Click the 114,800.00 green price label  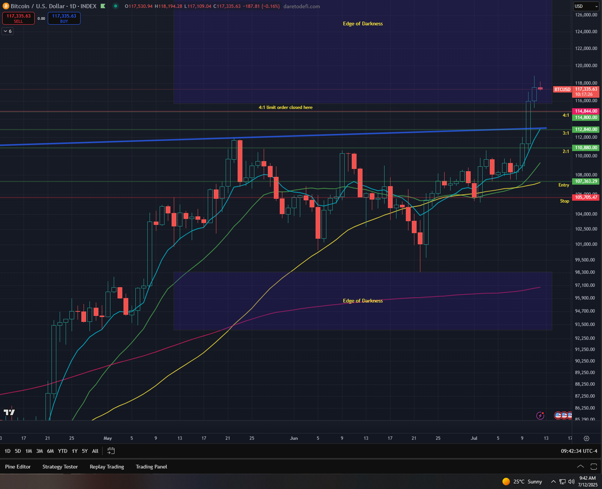click(x=586, y=117)
